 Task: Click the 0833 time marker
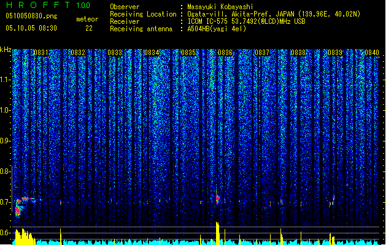(115, 53)
